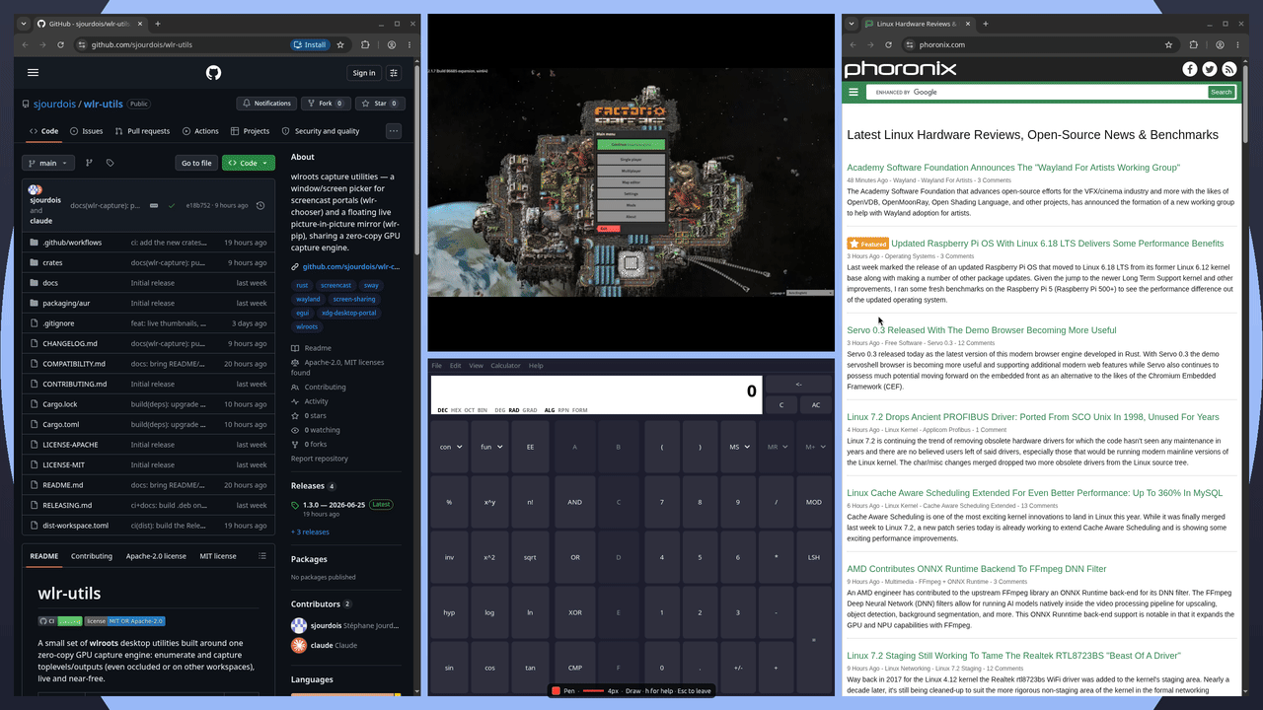Click the tags icon in repo toolbar

[x=111, y=163]
